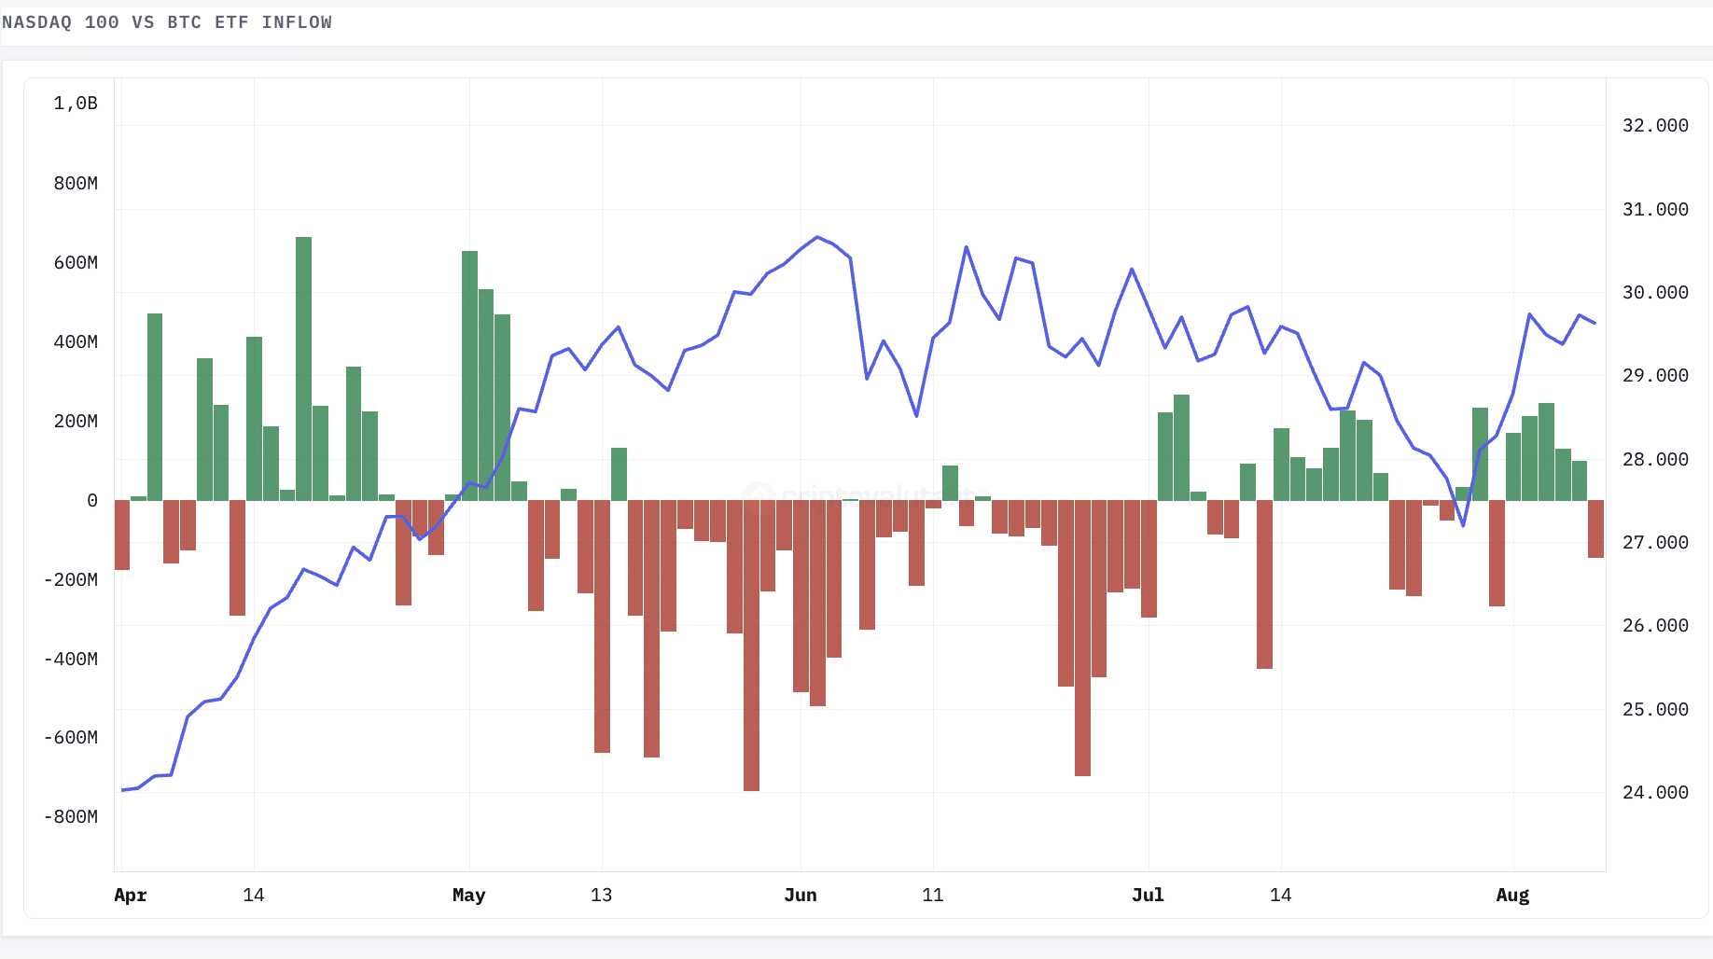This screenshot has height=959, width=1713.
Task: Select the Apr label on the x-axis
Action: point(131,895)
